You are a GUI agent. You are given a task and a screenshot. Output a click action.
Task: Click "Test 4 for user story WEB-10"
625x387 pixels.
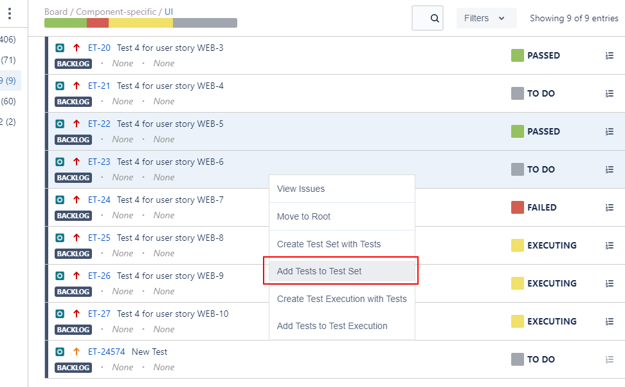pyautogui.click(x=172, y=314)
